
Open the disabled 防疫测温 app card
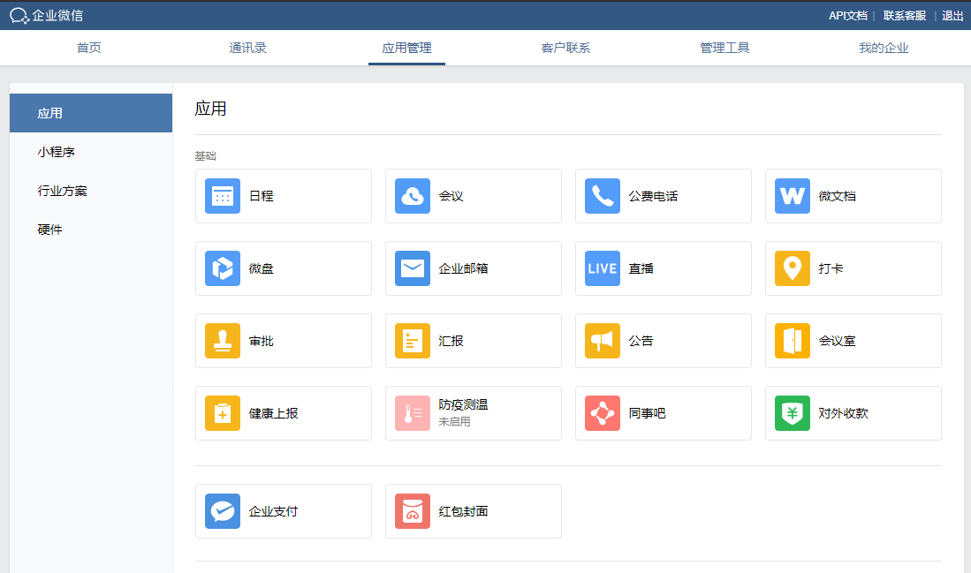[473, 413]
